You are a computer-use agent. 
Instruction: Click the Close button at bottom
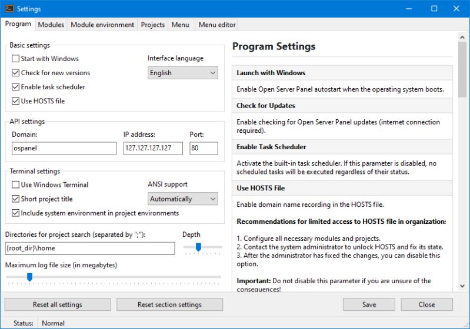[427, 304]
